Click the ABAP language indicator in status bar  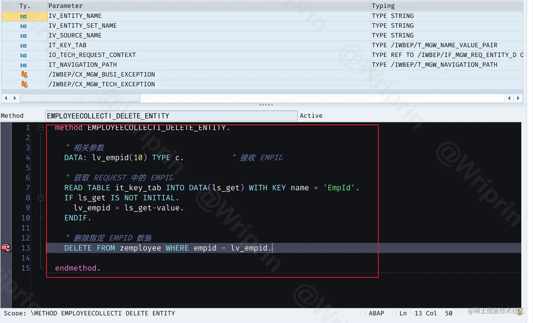pyautogui.click(x=376, y=313)
